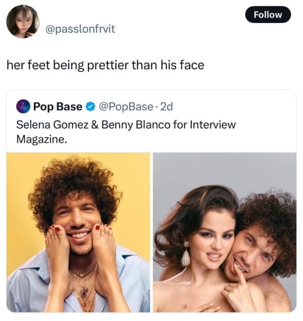The image size is (303, 321).
Task: Click the tweet text about prettier feet
Action: click(105, 65)
